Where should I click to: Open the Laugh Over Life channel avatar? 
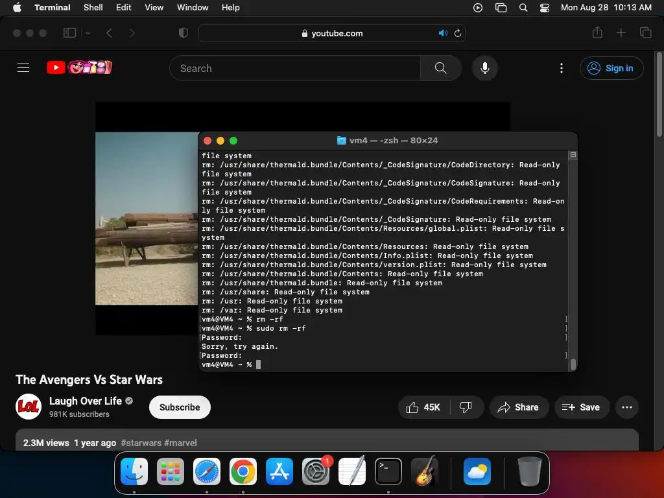coord(29,407)
